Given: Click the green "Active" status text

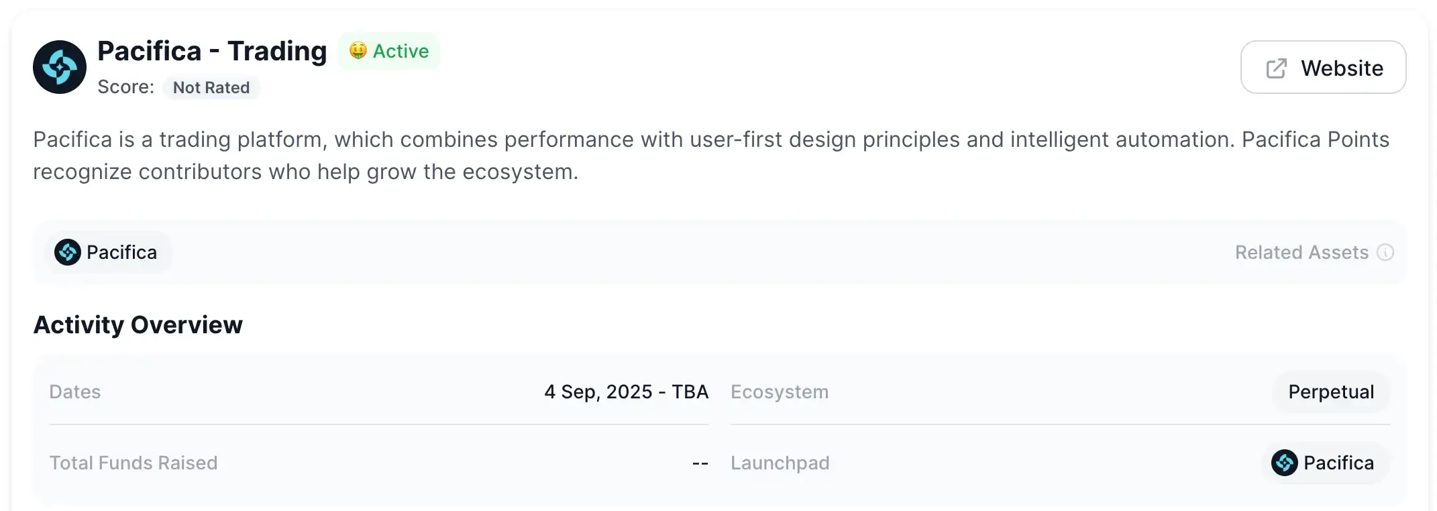Looking at the screenshot, I should pos(401,51).
